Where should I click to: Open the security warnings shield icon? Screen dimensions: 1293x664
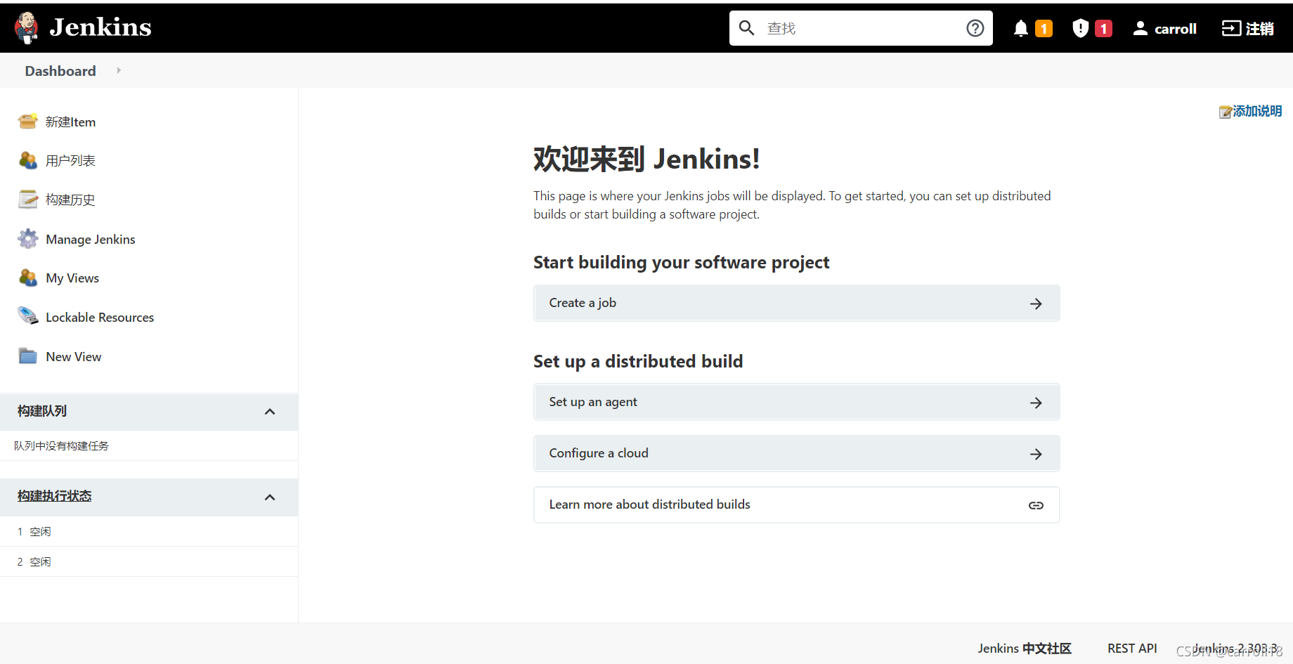pos(1081,28)
